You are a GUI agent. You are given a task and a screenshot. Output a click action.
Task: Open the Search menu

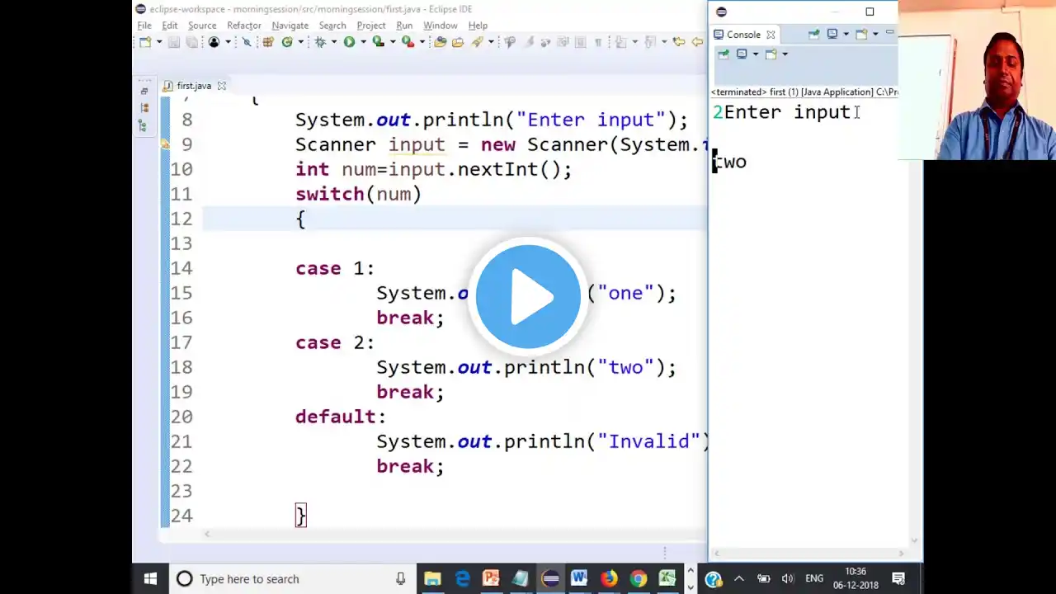click(332, 26)
